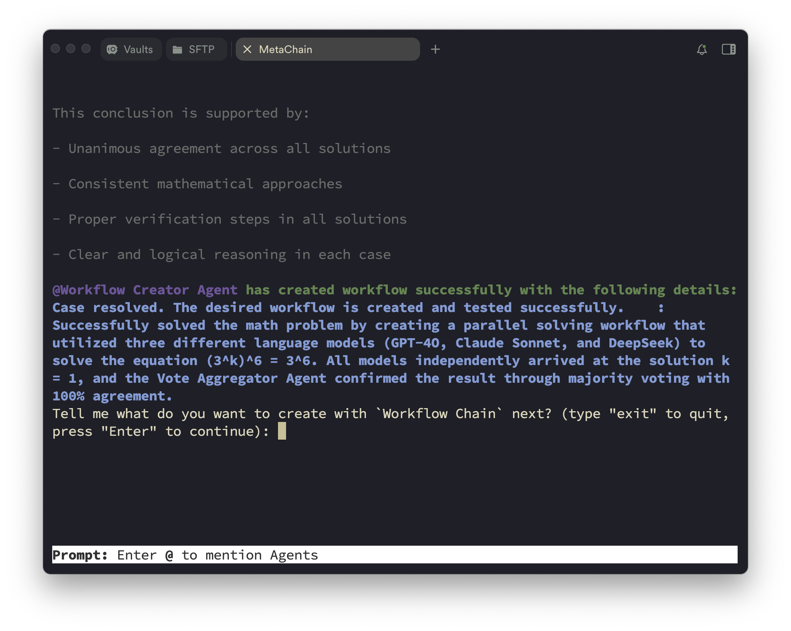Screen dimensions: 791x631
Task: Click the @Workflow Creator Agent mention
Action: 144,290
